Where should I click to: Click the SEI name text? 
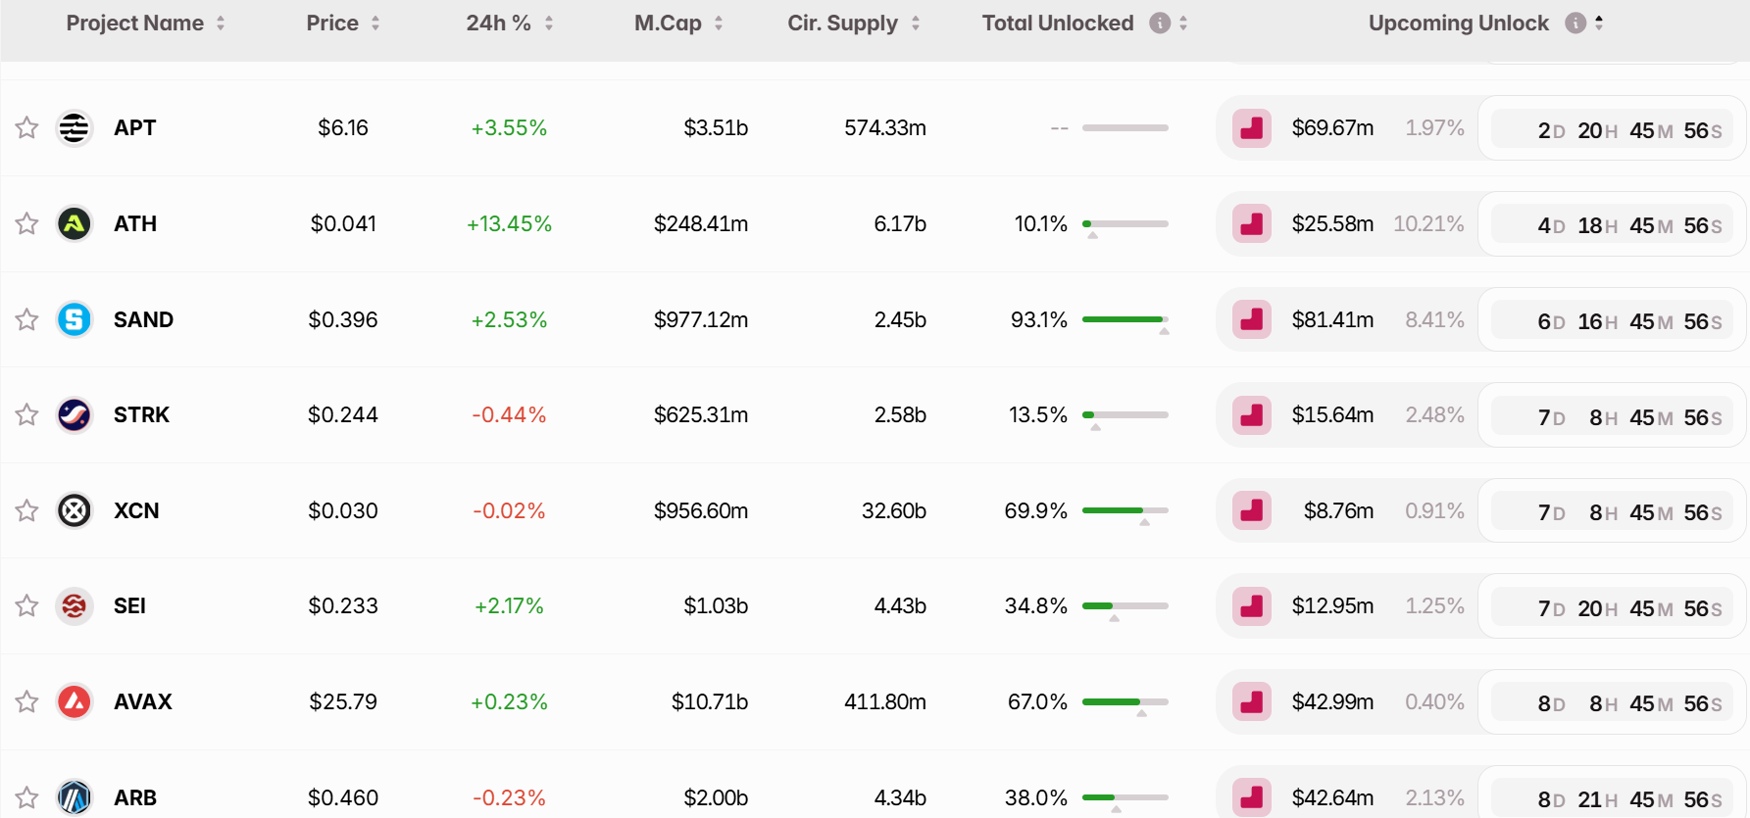[x=129, y=606]
